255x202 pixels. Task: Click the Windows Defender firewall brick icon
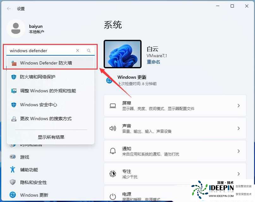pyautogui.click(x=14, y=63)
